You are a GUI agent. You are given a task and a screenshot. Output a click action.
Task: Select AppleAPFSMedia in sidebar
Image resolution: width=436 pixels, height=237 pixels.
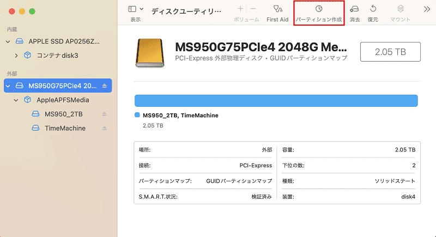(63, 100)
